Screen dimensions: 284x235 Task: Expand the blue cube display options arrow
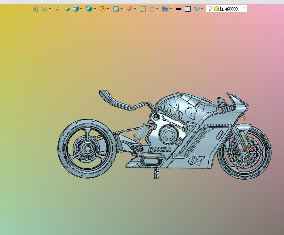(x=81, y=9)
